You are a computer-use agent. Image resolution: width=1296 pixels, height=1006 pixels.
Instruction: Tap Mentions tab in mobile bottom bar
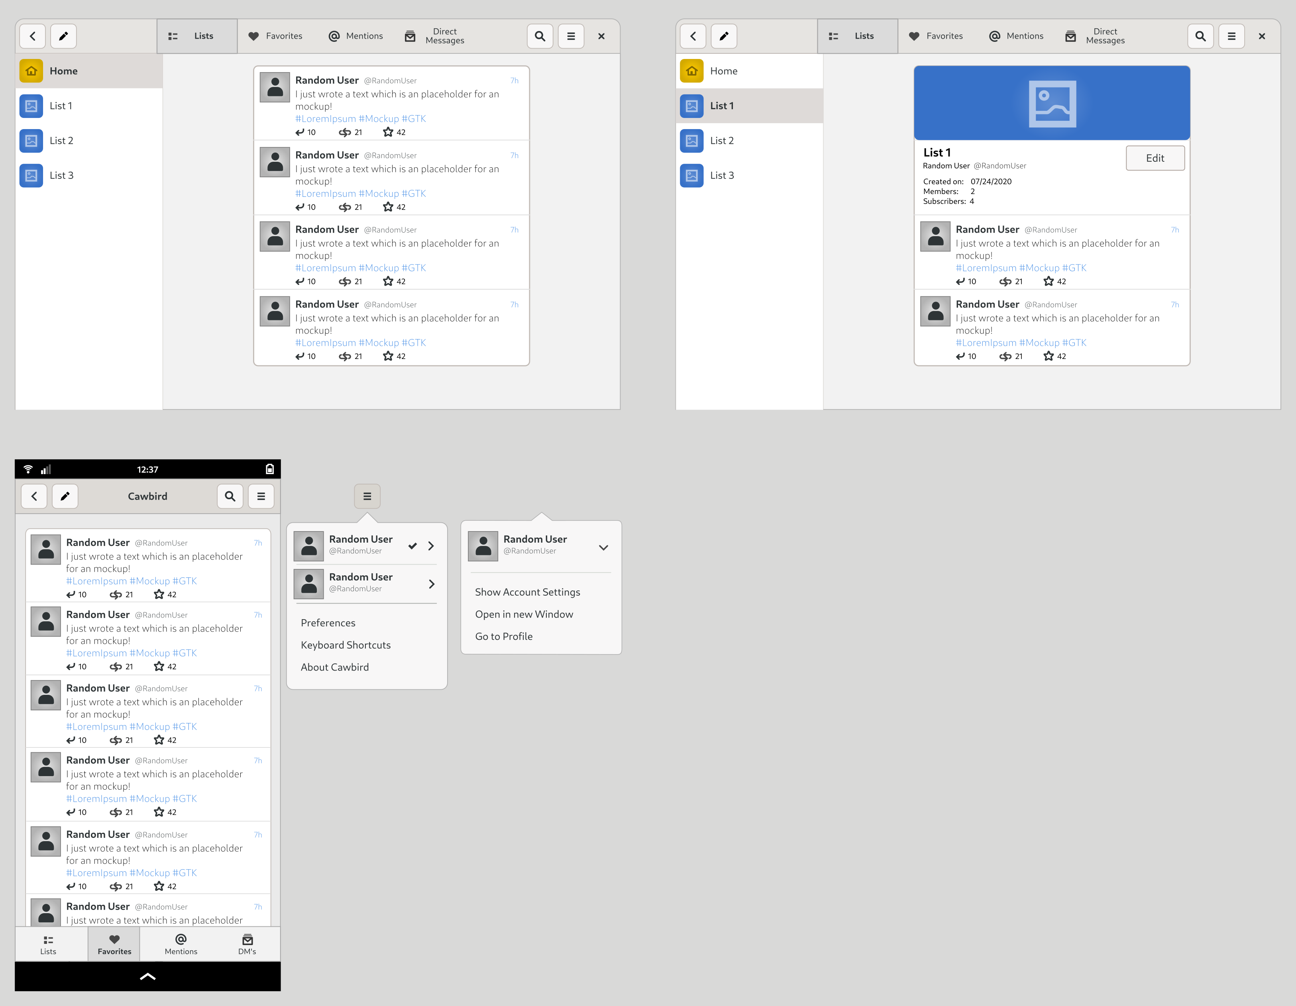click(x=181, y=944)
